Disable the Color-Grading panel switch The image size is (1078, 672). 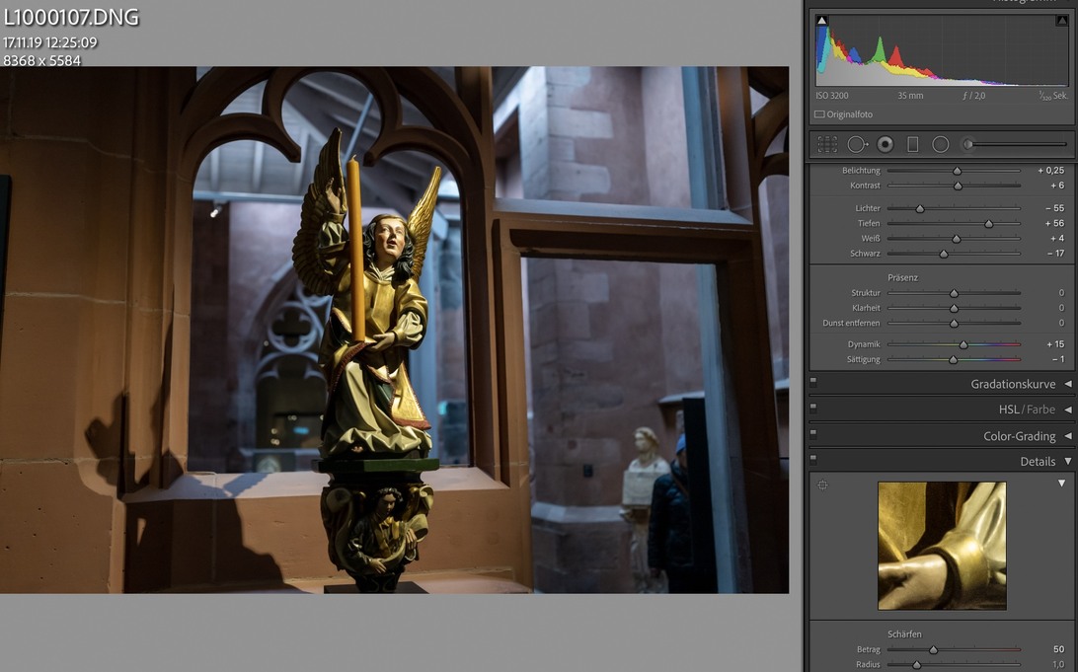pos(813,432)
